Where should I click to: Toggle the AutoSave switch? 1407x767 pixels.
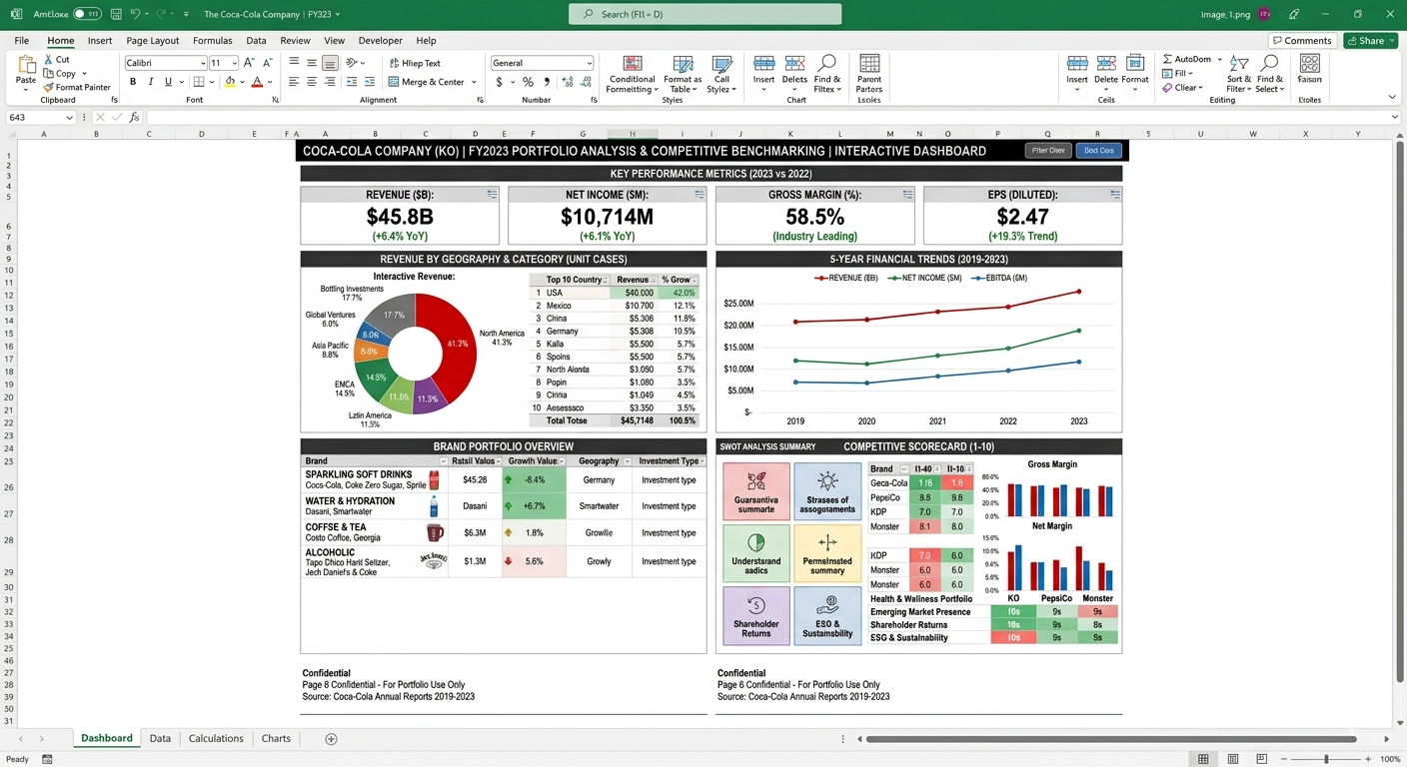pyautogui.click(x=87, y=14)
